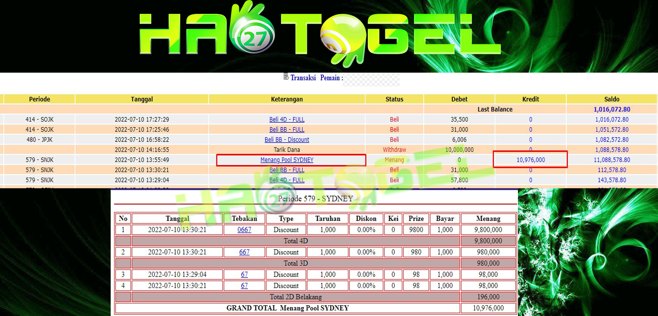658x316 pixels.
Task: Click the Tanggal header in the transaction table
Action: click(142, 99)
